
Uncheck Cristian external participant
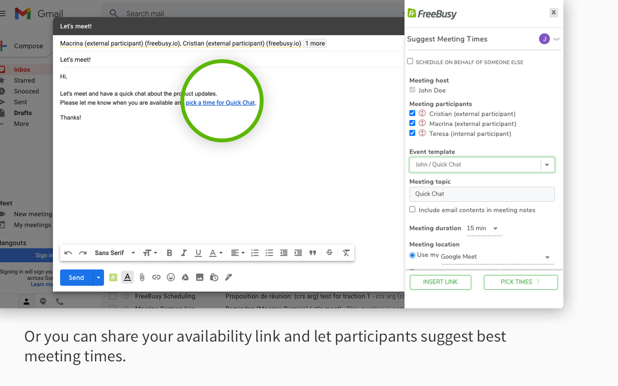(x=412, y=113)
